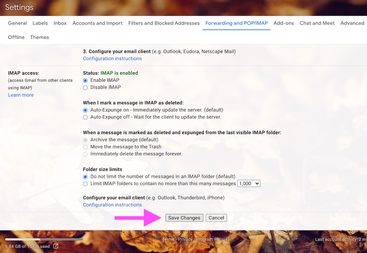Click the Cancel button
This screenshot has width=367, height=253.
216,218
